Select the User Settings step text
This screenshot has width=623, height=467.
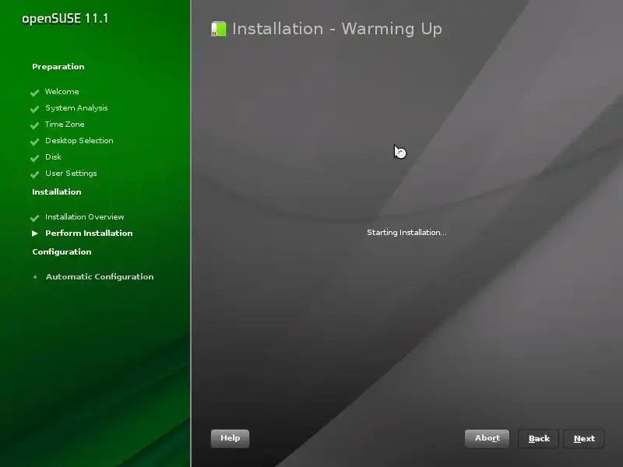[x=71, y=173]
